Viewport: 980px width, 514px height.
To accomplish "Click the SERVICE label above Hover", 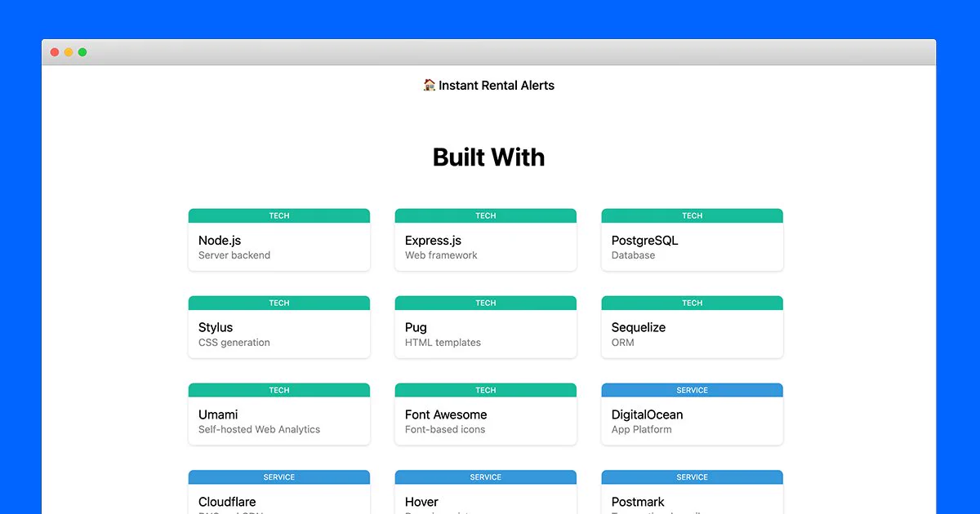I will (486, 478).
